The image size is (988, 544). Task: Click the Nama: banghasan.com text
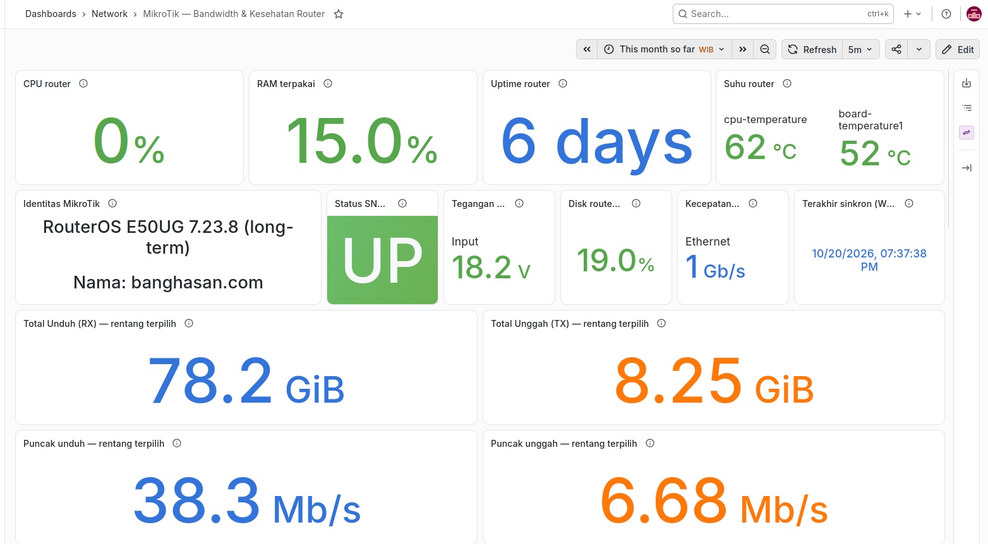coord(168,282)
